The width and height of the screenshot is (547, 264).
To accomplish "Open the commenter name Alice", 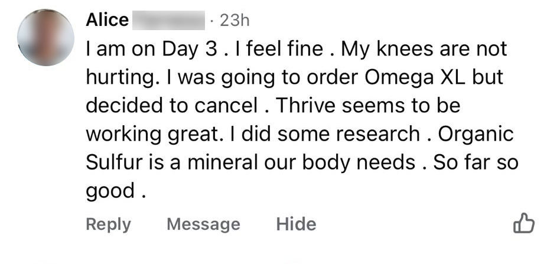I will point(107,20).
